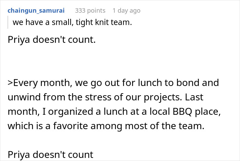Image resolution: width=240 pixels, height=161 pixels.
Task: Open chaingun_samurai's user profile
Action: (36, 11)
